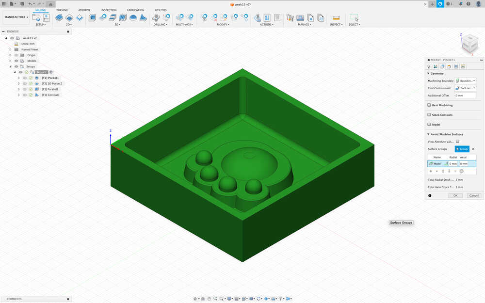
Task: Open the Machine Library icon
Action: coord(300,17)
